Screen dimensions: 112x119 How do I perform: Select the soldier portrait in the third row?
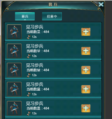point(14,70)
